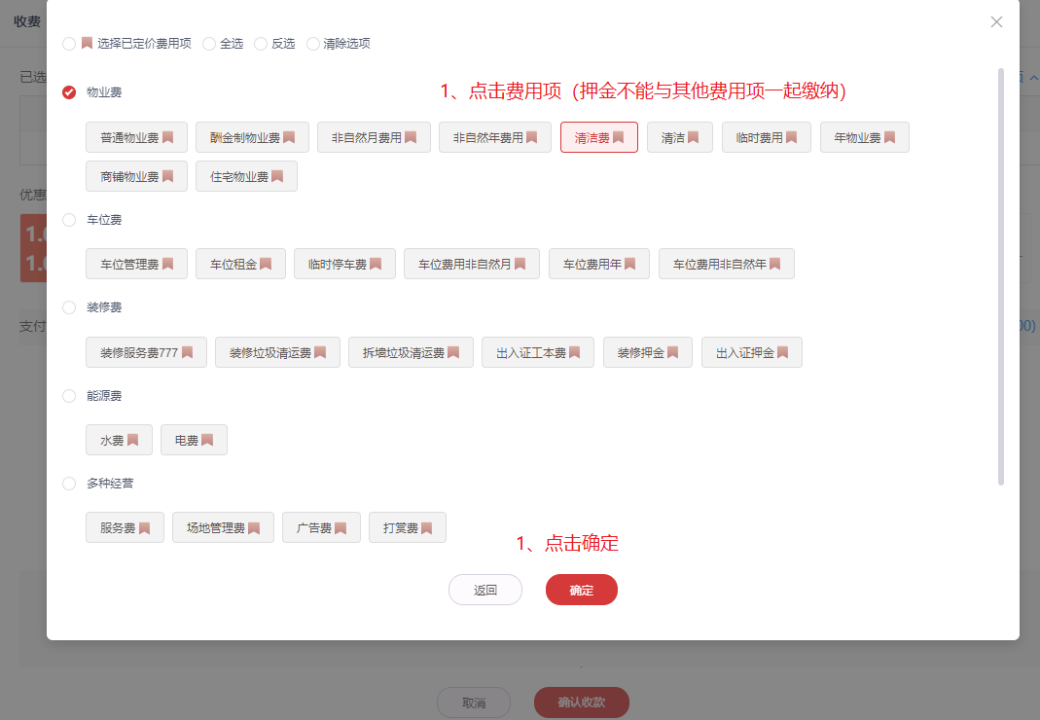1040x720 pixels.
Task: Pick the 车位费用非自然月 fee item
Action: point(472,264)
